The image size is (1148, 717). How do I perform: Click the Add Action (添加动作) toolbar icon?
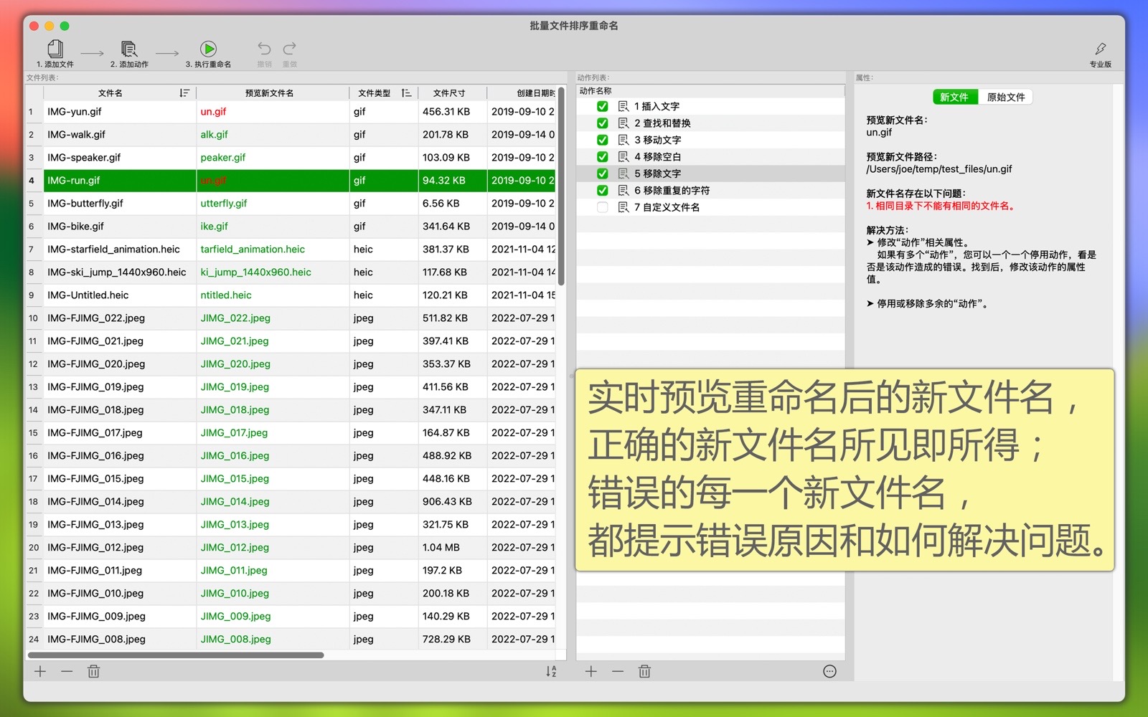[129, 49]
